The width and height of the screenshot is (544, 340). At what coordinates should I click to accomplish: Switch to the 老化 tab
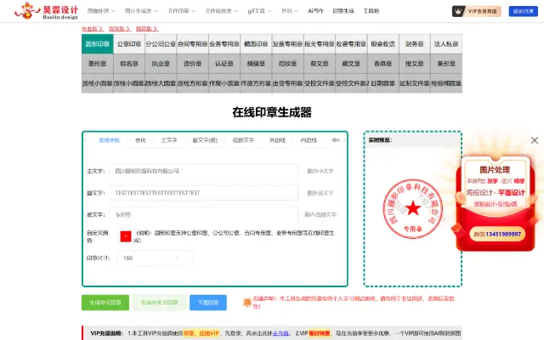140,140
